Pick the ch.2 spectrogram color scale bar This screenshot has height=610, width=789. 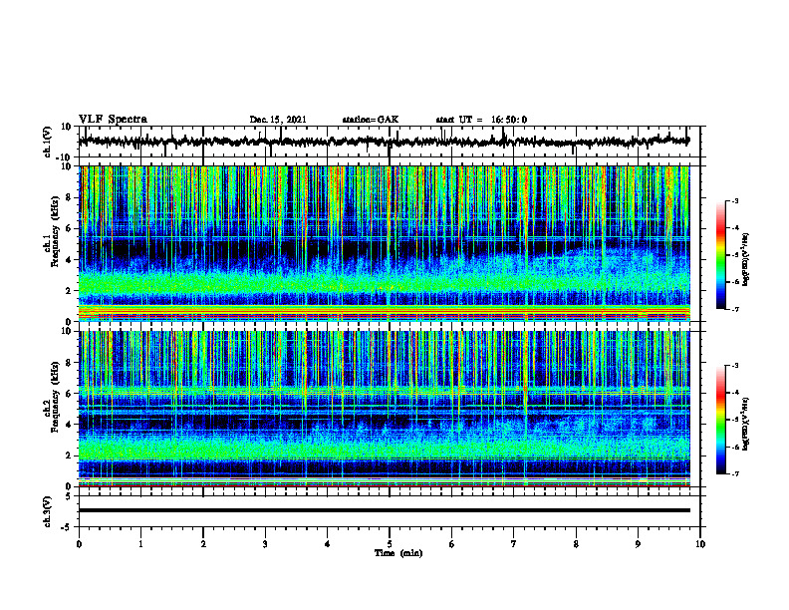[720, 420]
